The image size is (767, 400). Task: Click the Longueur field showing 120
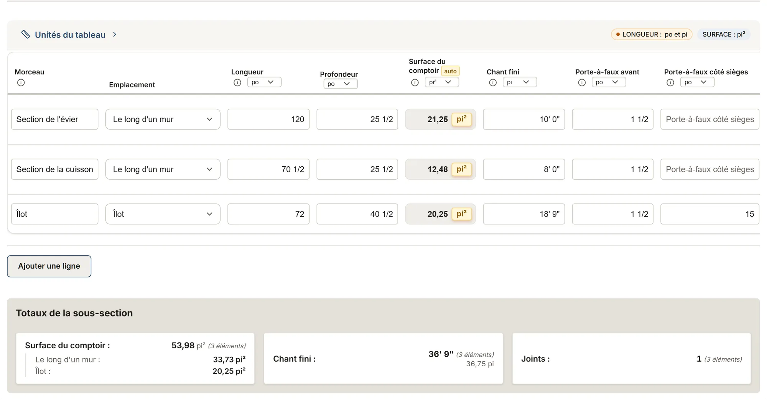pos(268,119)
